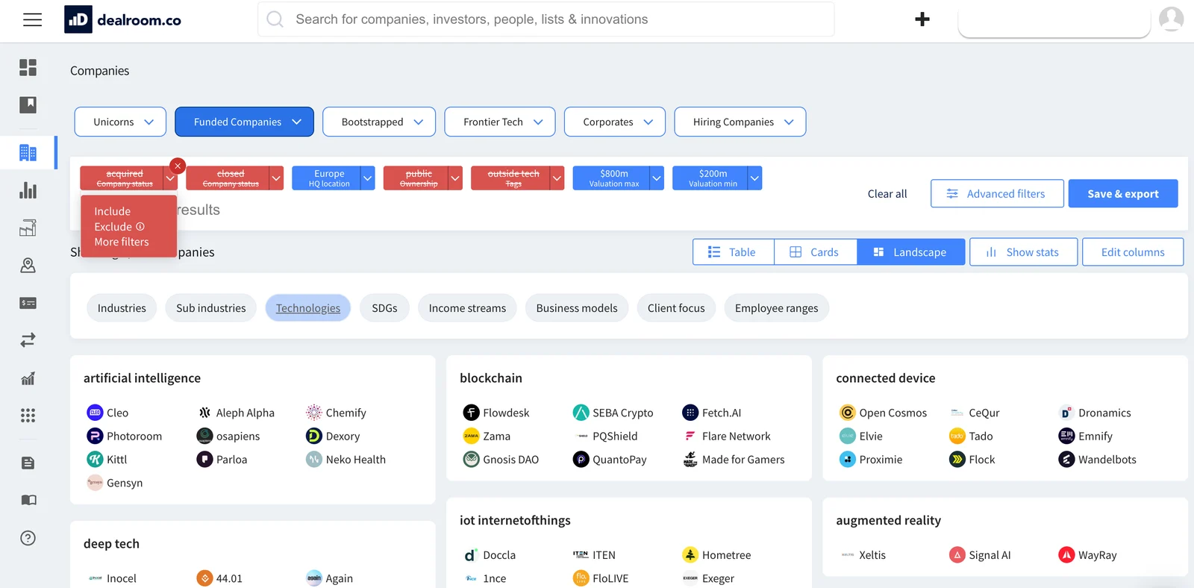The image size is (1194, 588).
Task: Open the map pin person icon in sidebar
Action: [28, 265]
